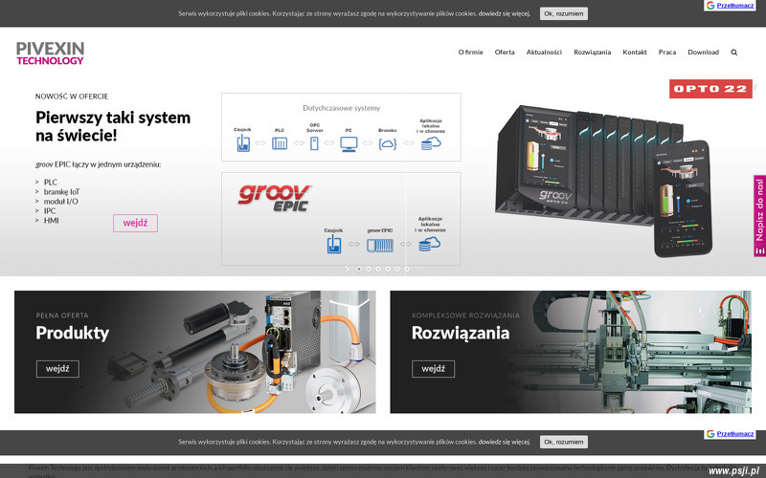Go to the Kontakt page
Image resolution: width=766 pixels, height=478 pixels.
635,53
